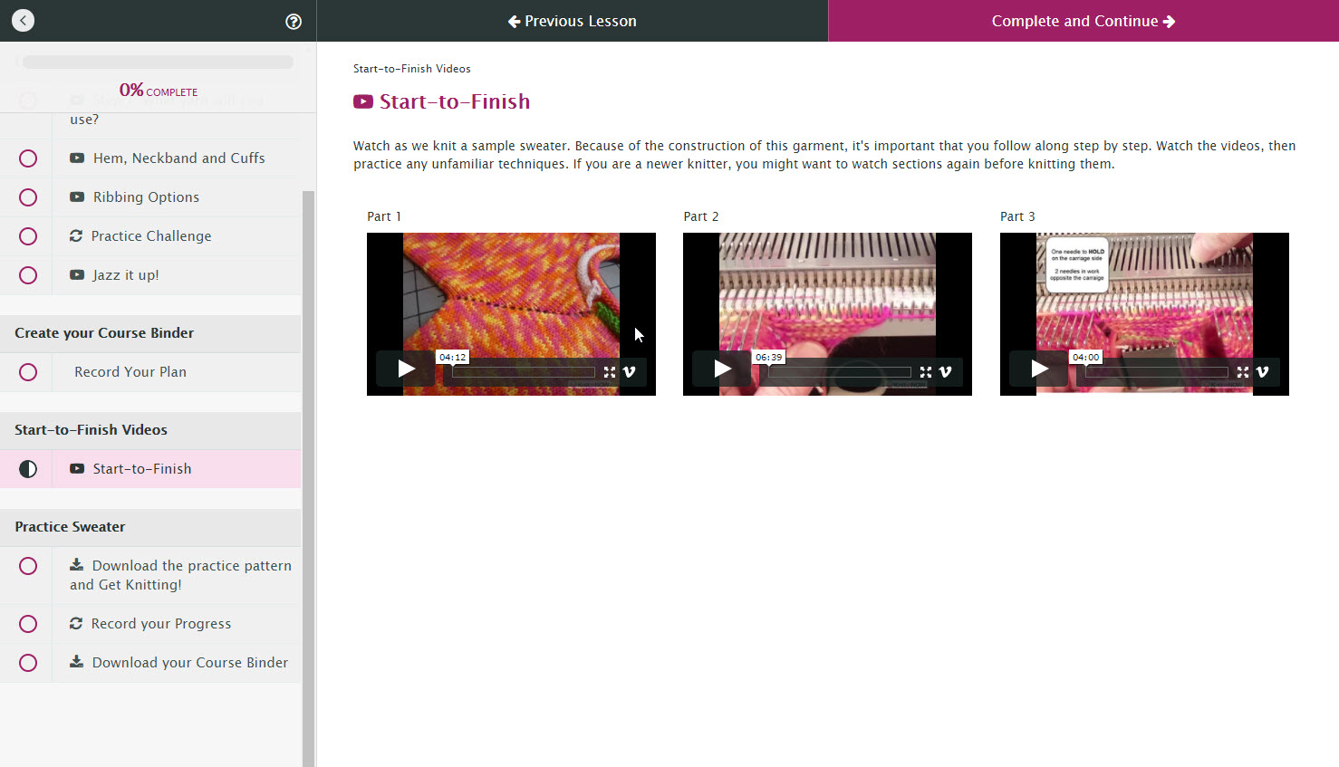Open Ribbing Options lesson
1339x767 pixels.
coord(146,197)
